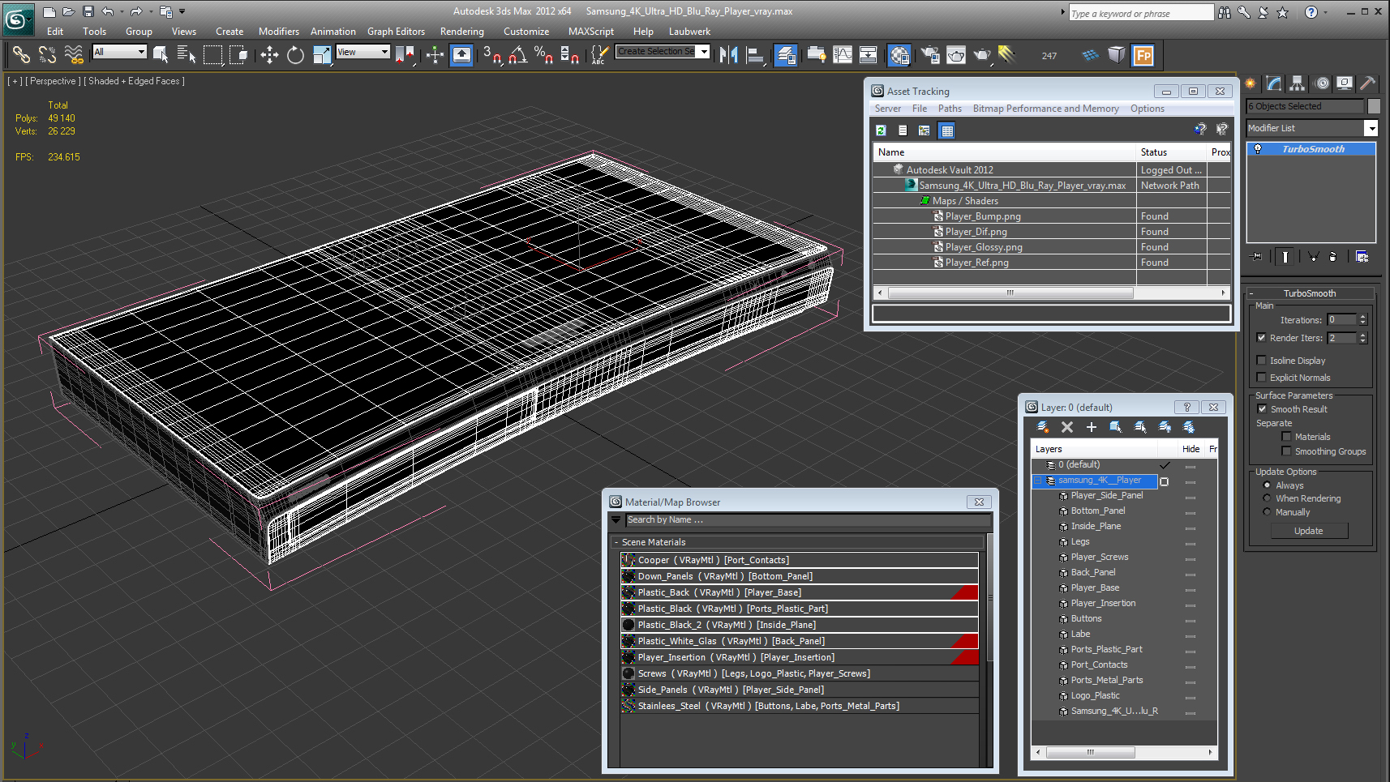Open the Manage Layers toolbar icon
Screen dimensions: 1390x782
pos(786,54)
